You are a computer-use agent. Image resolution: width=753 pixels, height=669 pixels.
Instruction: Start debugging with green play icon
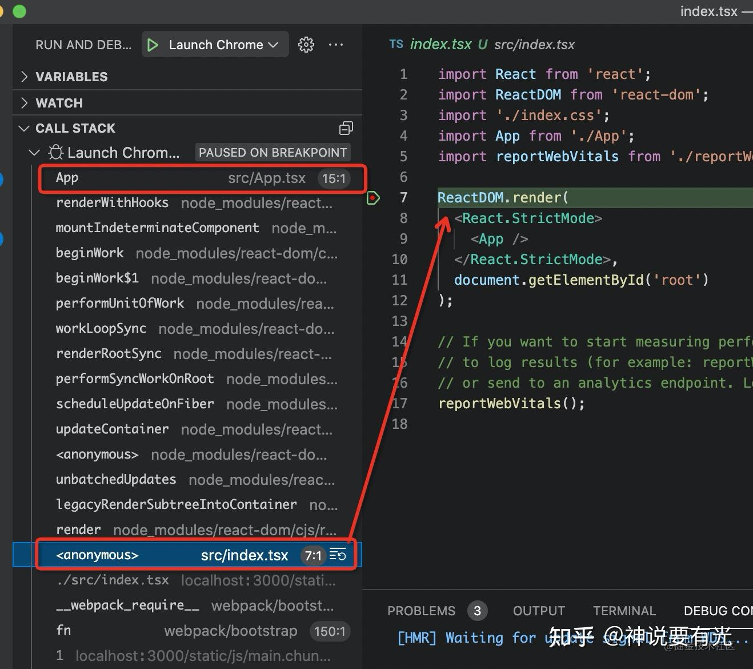click(153, 45)
